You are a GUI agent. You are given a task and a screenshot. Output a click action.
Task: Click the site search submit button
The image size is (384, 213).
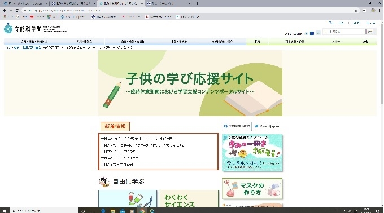(370, 32)
